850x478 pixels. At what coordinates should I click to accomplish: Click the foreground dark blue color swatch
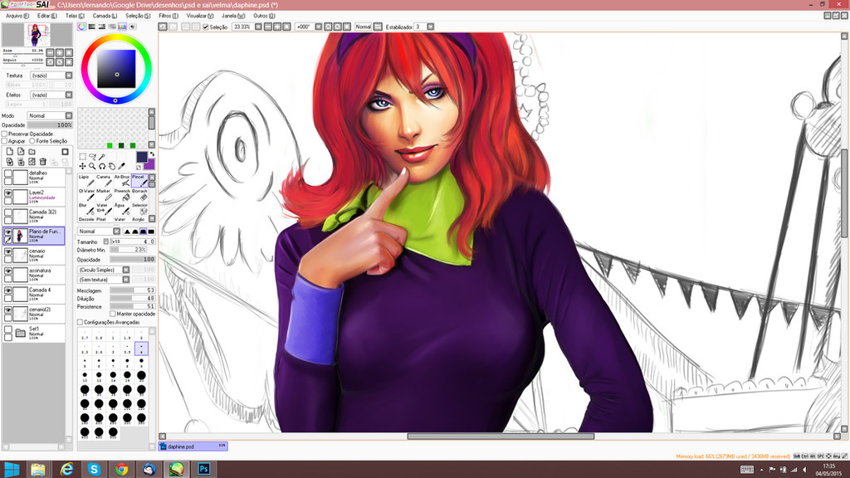click(x=141, y=157)
